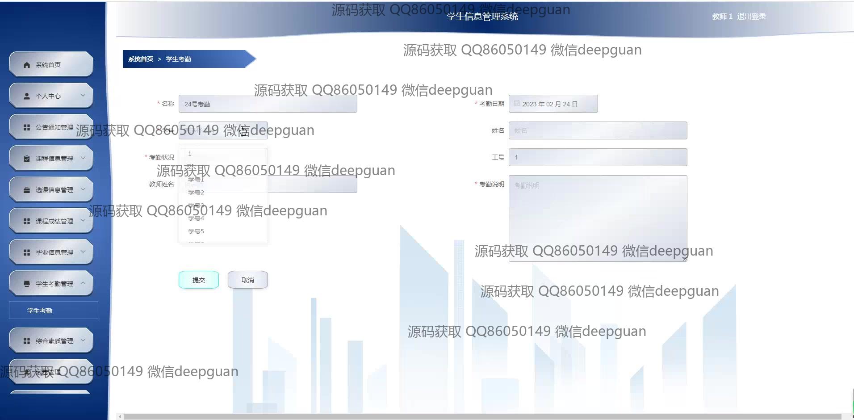Expand the 毕业信息管理 chevron
Image resolution: width=854 pixels, height=420 pixels.
83,252
